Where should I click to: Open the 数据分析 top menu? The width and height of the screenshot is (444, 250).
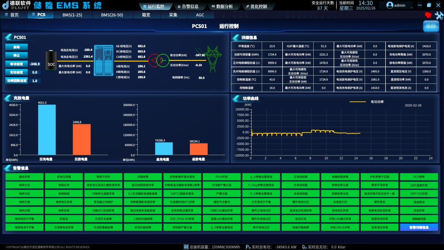coord(224,7)
